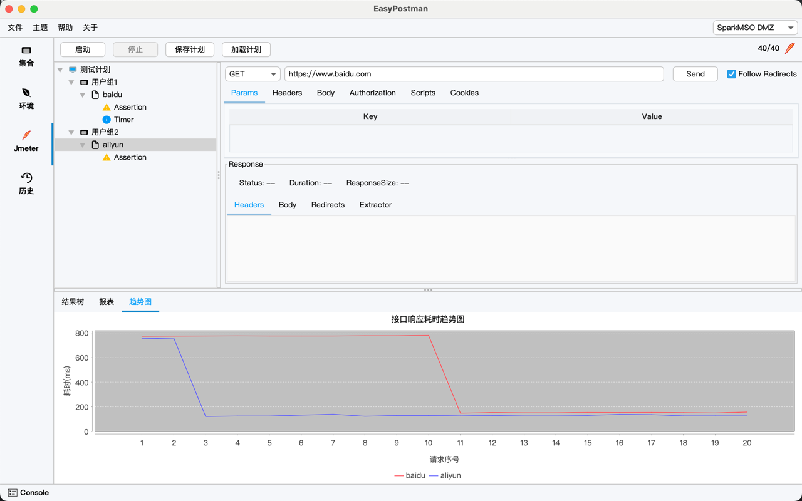This screenshot has width=802, height=501.
Task: Click the Send button
Action: coord(695,74)
